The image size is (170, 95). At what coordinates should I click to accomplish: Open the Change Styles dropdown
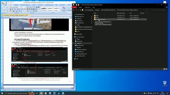(64, 9)
